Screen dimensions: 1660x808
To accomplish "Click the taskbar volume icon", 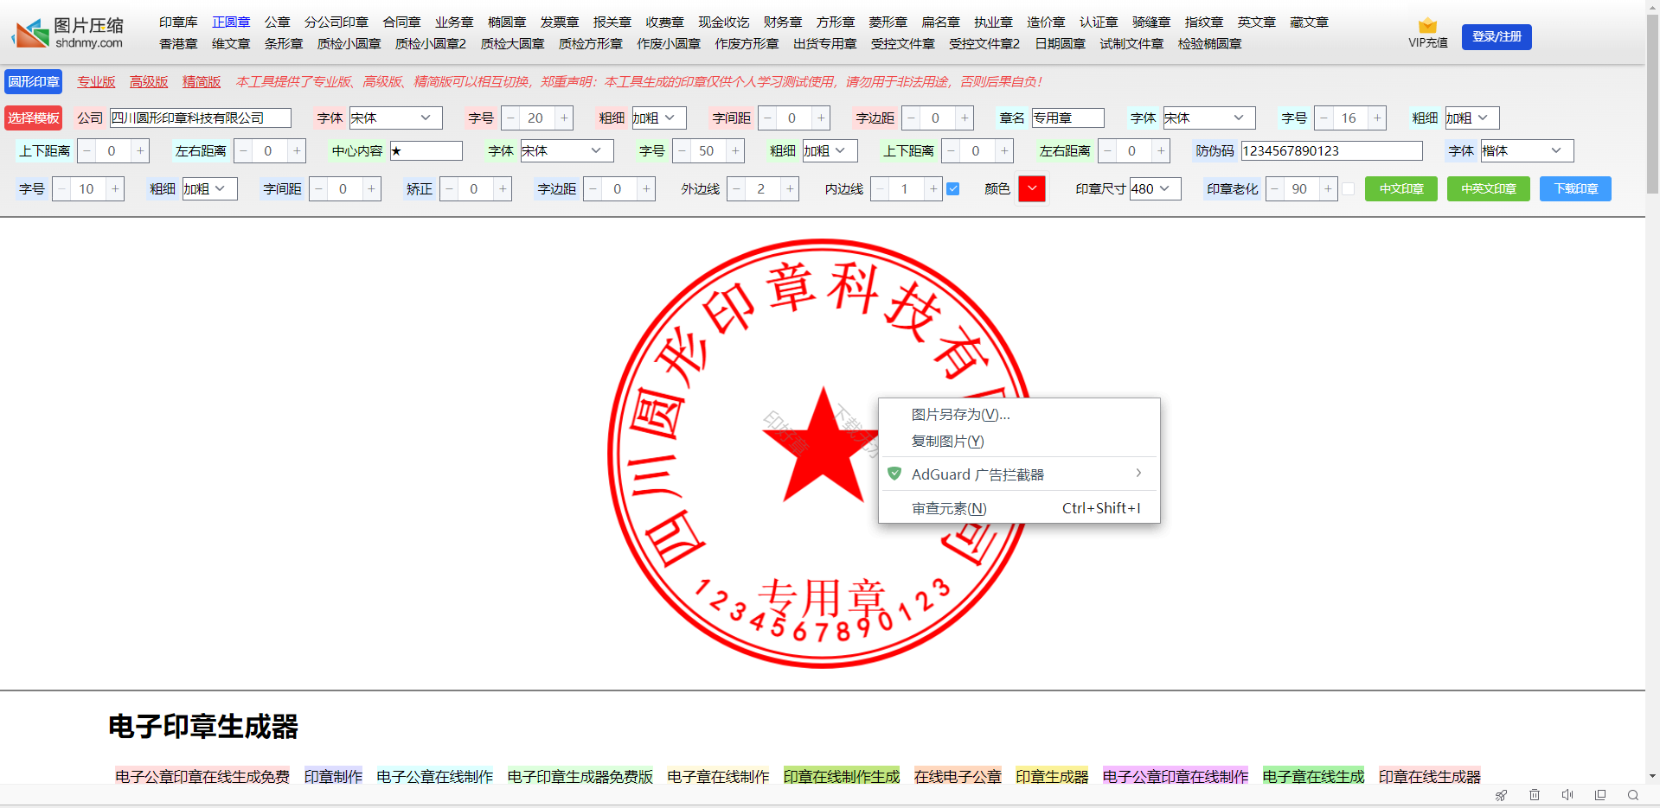I will point(1567,795).
